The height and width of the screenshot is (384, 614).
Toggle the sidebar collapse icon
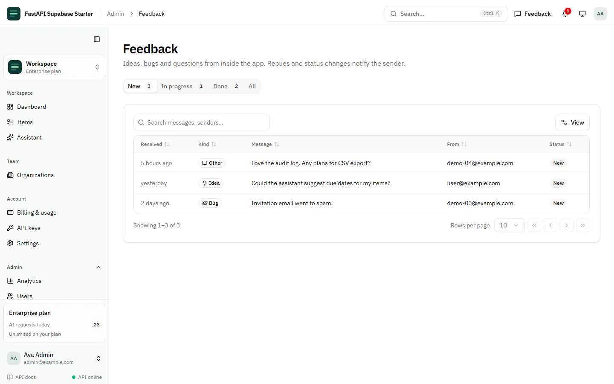tap(97, 39)
